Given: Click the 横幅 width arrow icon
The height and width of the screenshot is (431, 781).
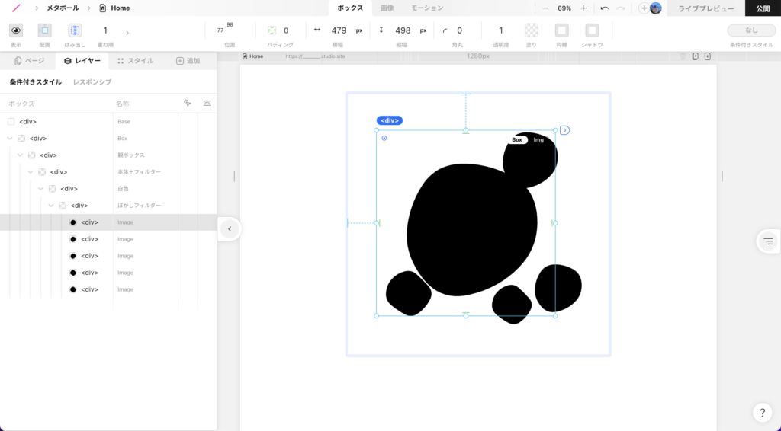Looking at the screenshot, I should pos(317,30).
